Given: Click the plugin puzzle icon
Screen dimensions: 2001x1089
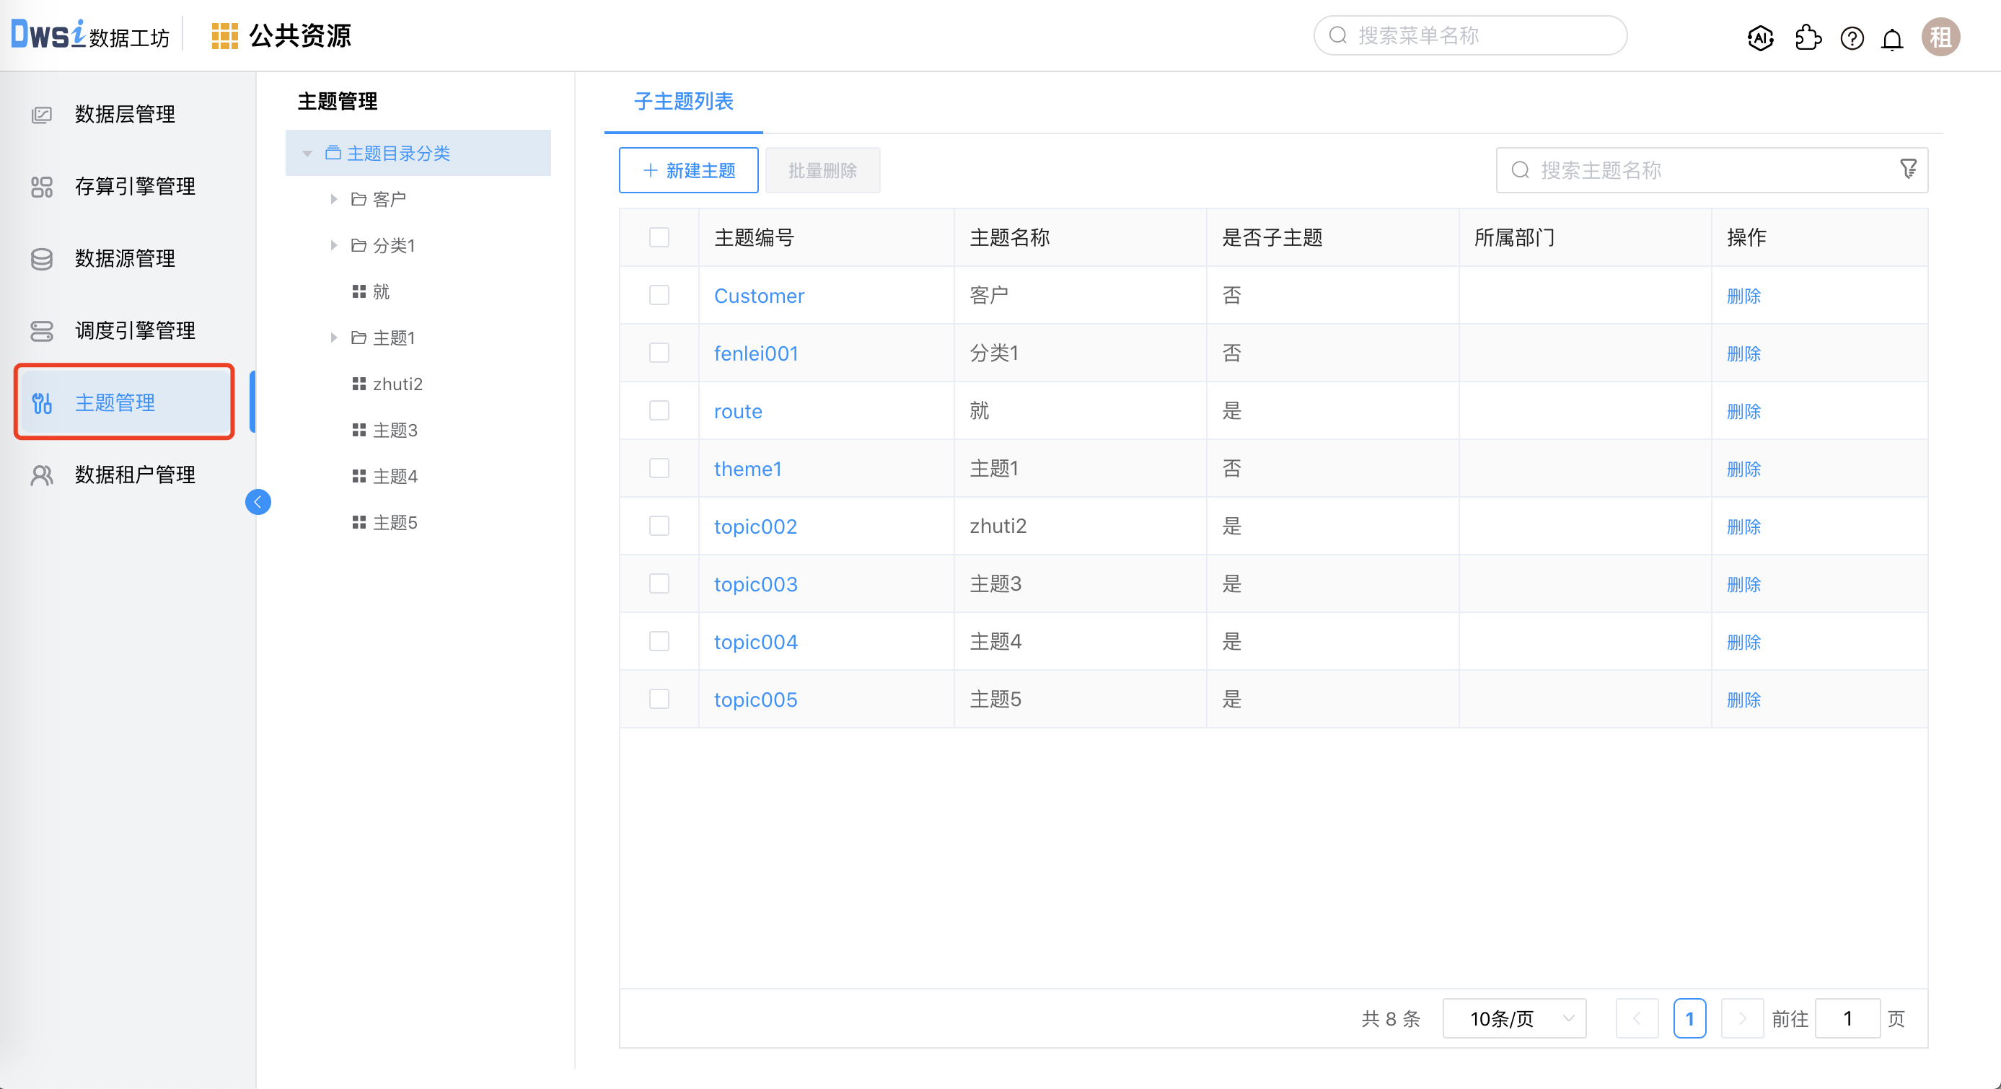Looking at the screenshot, I should (1808, 38).
